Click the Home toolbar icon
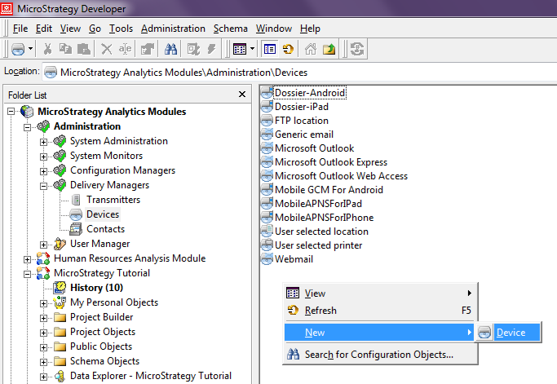The height and width of the screenshot is (384, 557). 311,49
